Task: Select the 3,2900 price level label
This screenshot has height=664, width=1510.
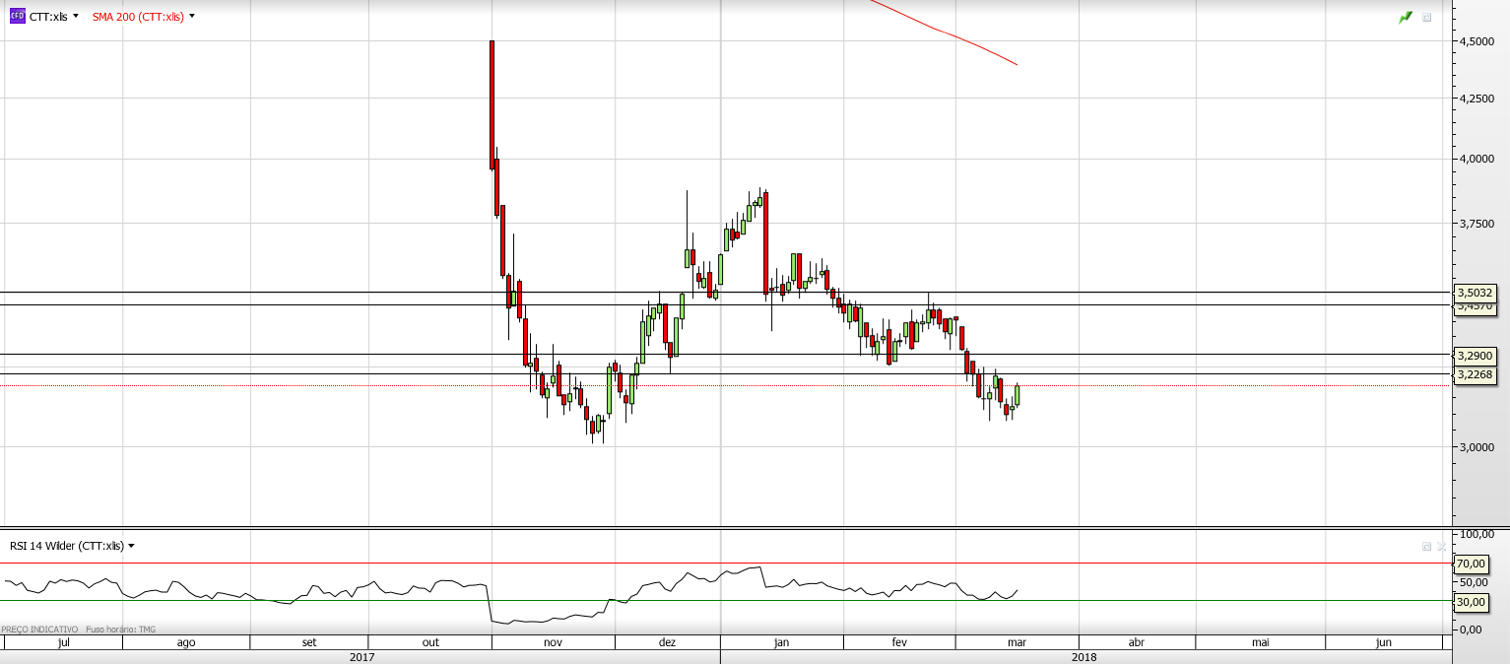Action: click(1476, 355)
